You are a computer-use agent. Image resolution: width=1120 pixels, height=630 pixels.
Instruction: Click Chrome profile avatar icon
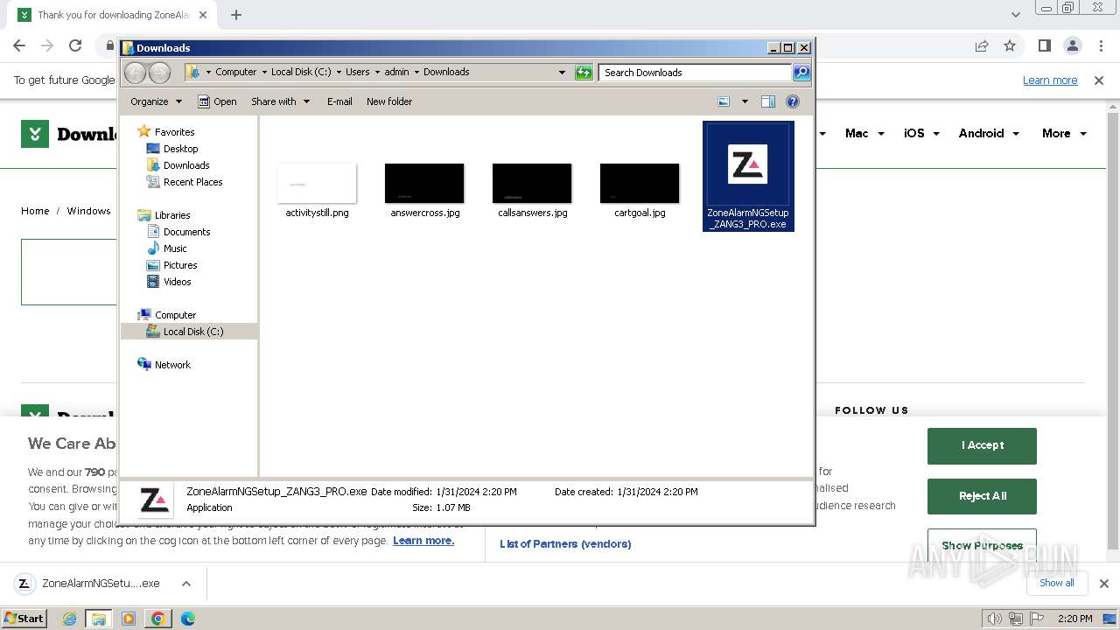pos(1073,45)
